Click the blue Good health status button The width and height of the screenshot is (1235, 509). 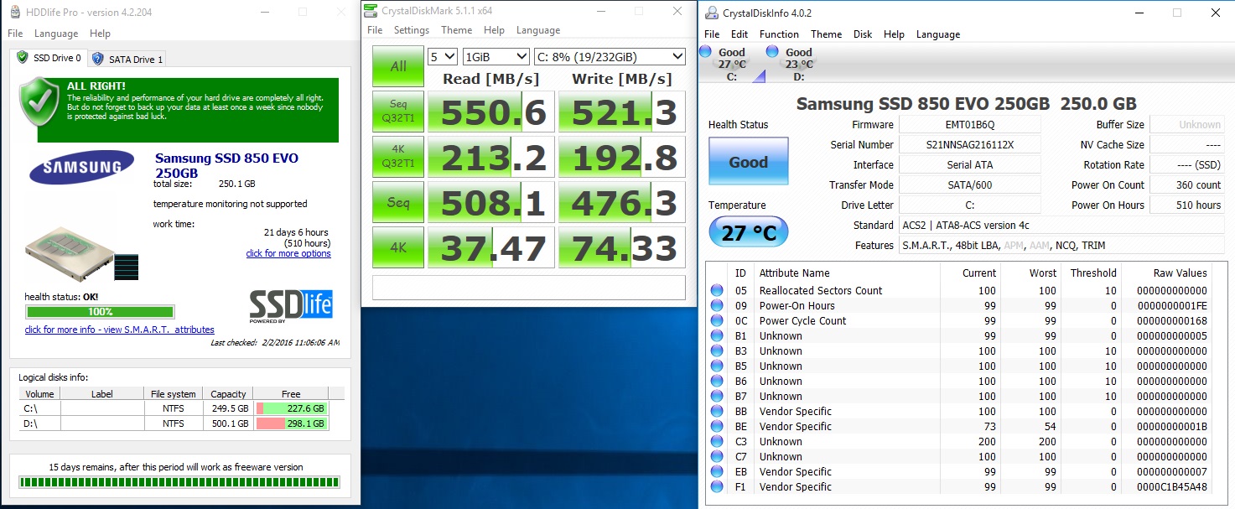click(748, 162)
